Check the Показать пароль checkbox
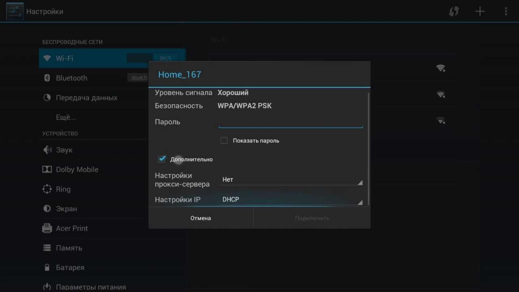 [224, 140]
